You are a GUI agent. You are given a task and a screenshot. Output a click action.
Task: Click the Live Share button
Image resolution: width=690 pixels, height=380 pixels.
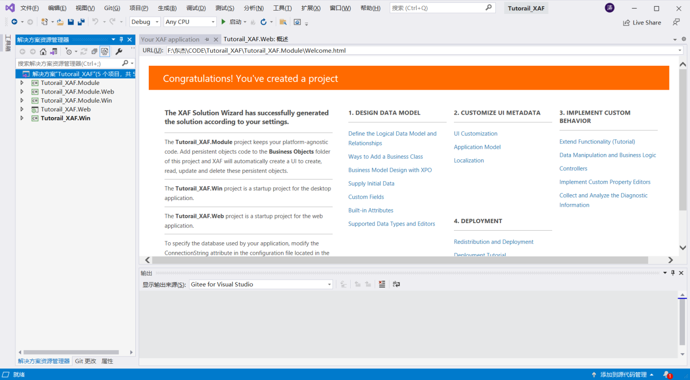point(642,23)
